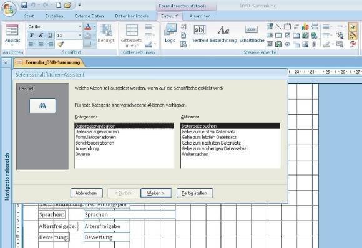Toggle underline formatting U button
This screenshot has width=362, height=248.
[50, 36]
